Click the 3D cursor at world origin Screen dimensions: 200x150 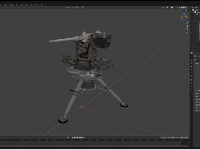point(82,107)
